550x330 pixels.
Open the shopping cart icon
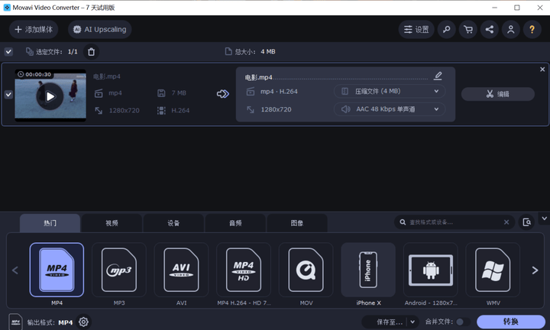point(468,30)
